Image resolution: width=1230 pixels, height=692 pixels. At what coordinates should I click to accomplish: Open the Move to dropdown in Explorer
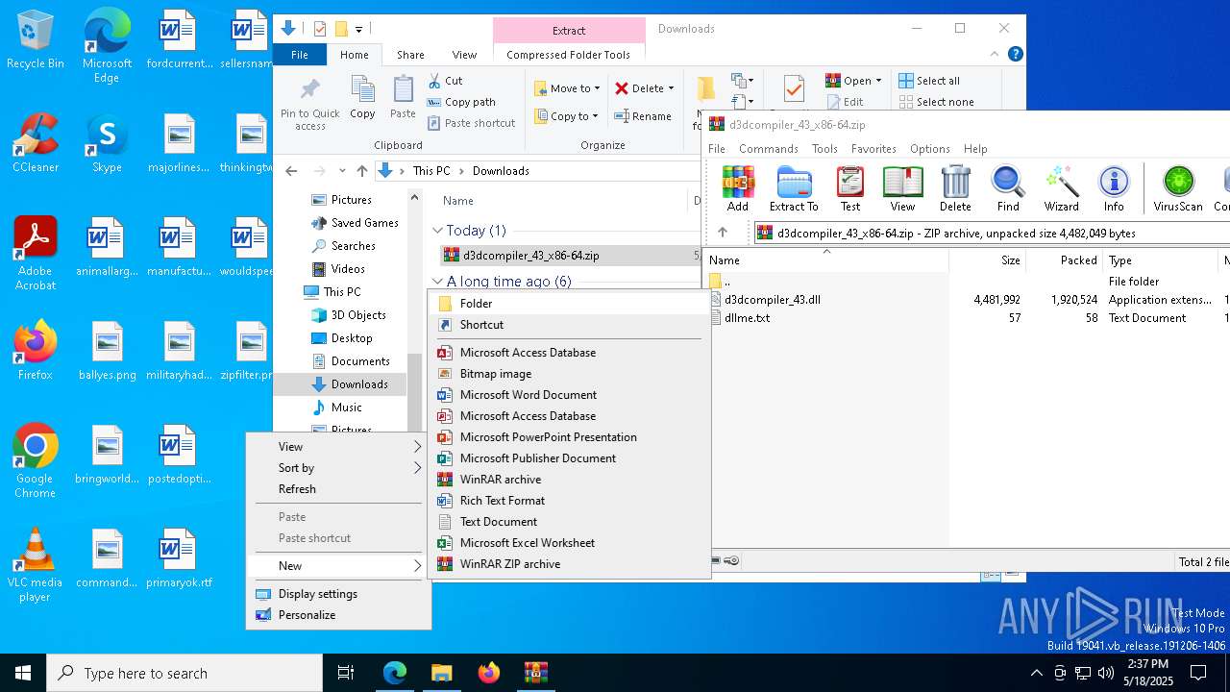coord(567,88)
